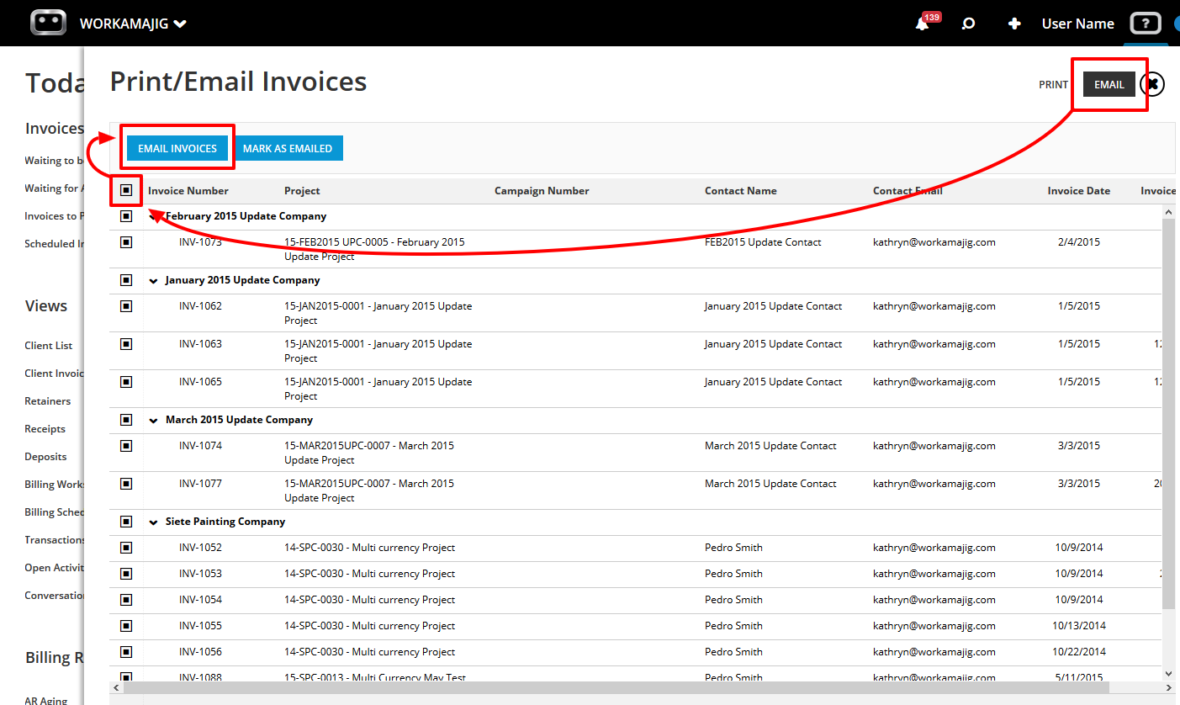Image resolution: width=1180 pixels, height=705 pixels.
Task: Click the Workamajig robot logo icon
Action: click(48, 23)
